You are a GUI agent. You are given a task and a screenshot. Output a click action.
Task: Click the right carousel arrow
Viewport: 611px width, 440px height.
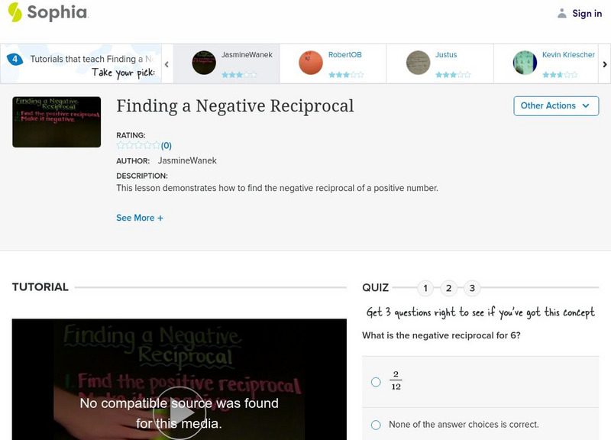(603, 64)
